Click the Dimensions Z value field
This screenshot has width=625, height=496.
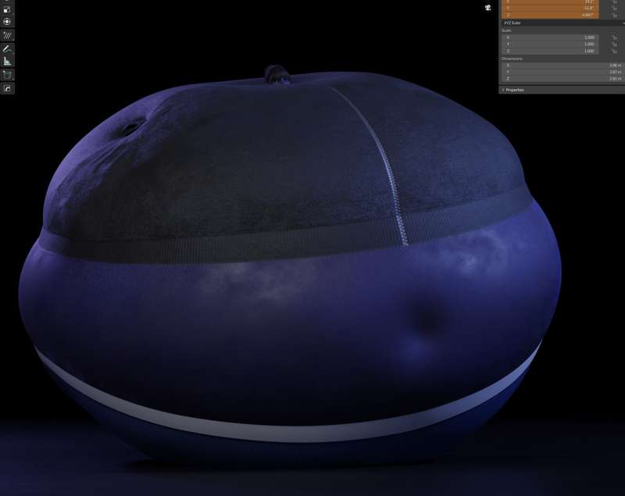[x=562, y=79]
